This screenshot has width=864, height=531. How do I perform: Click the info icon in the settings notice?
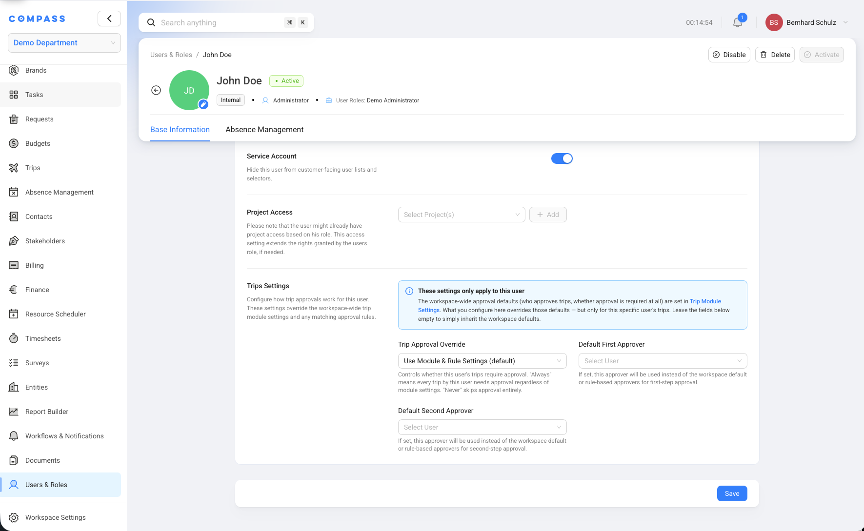point(409,291)
